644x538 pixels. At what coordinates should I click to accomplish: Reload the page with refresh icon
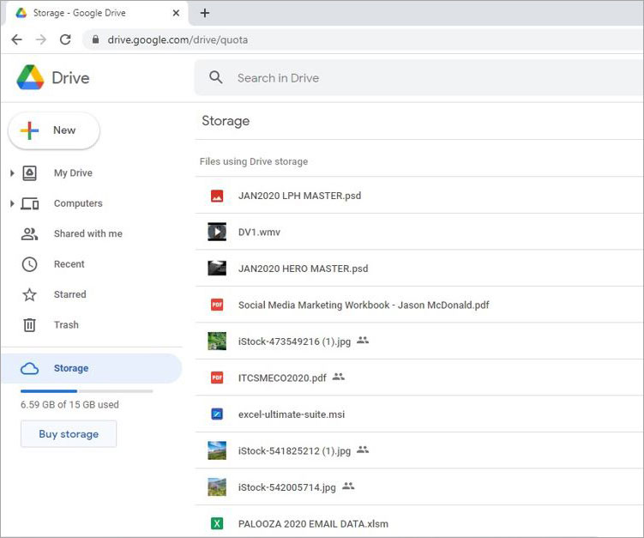coord(65,39)
